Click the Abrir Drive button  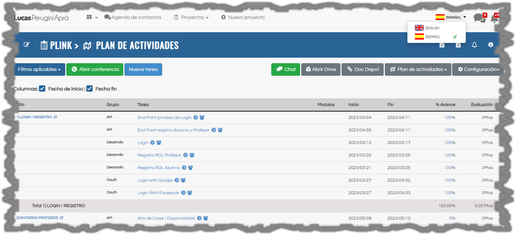321,69
